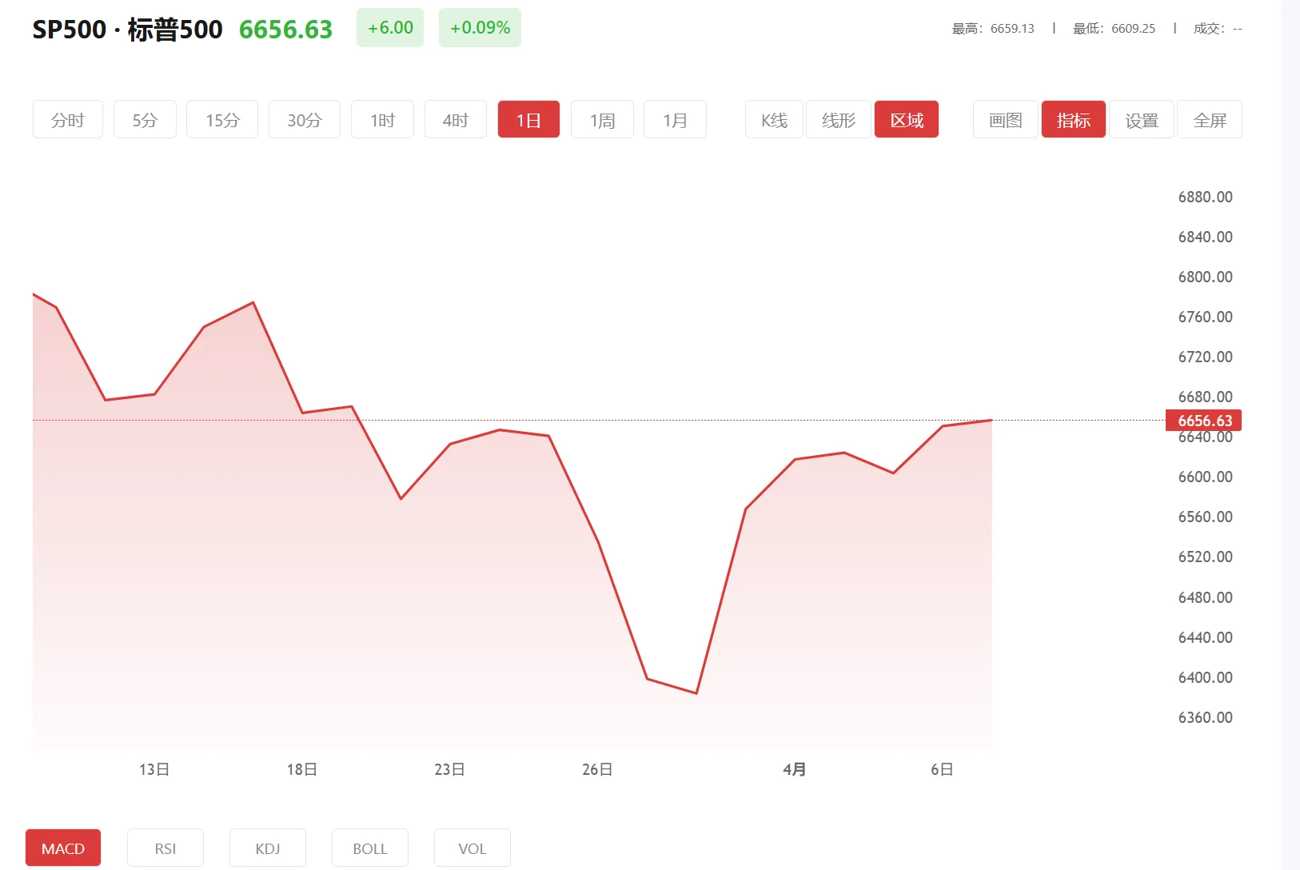Enter 全屏 fullscreen mode
Screen dimensions: 1300x870
pos(1209,118)
